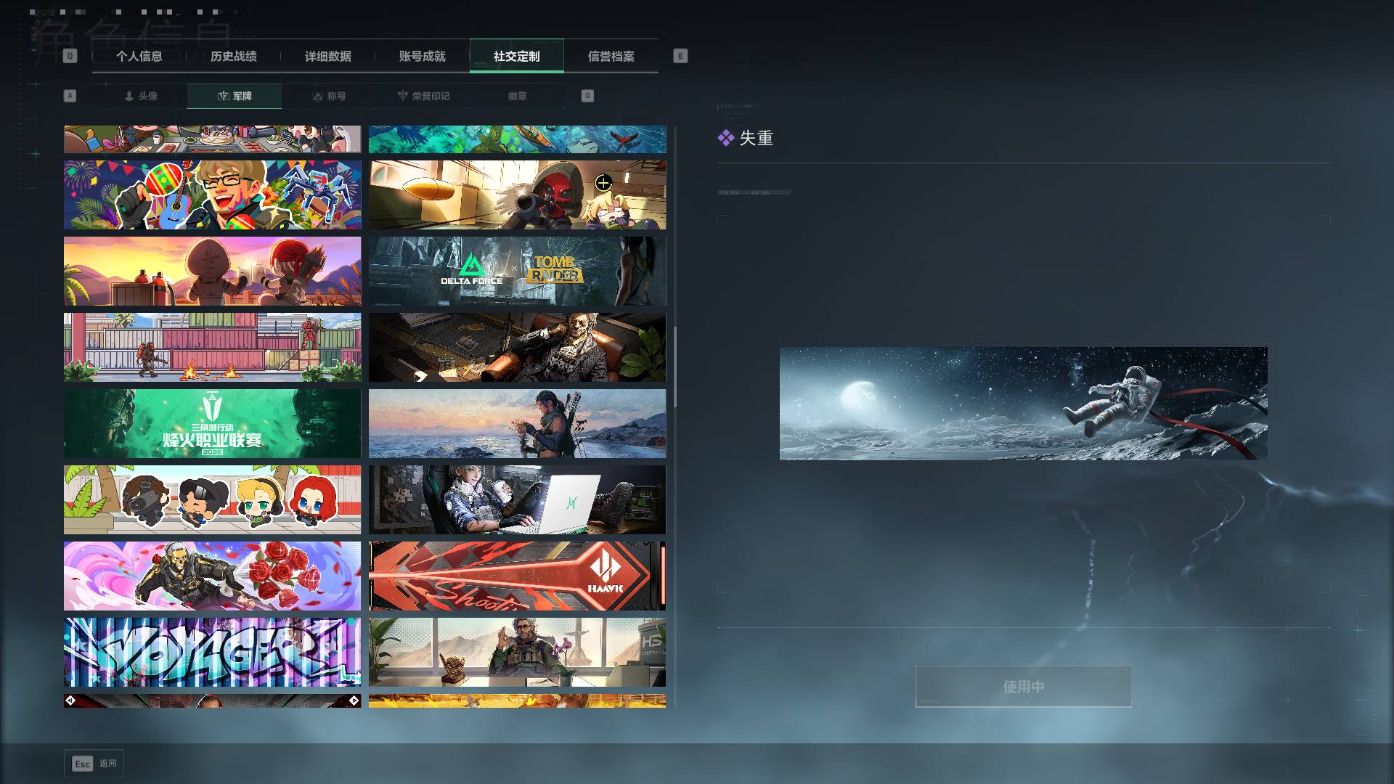
Task: Select the VOYAGER graffiti banner
Action: 212,652
